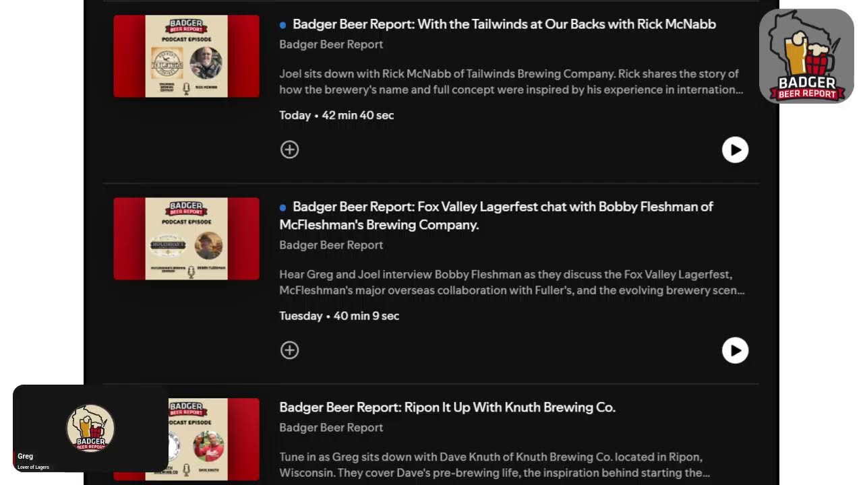Click the round Badger Beer Report avatar in Greg's tile
Screen dimensions: 863x485
(90, 428)
